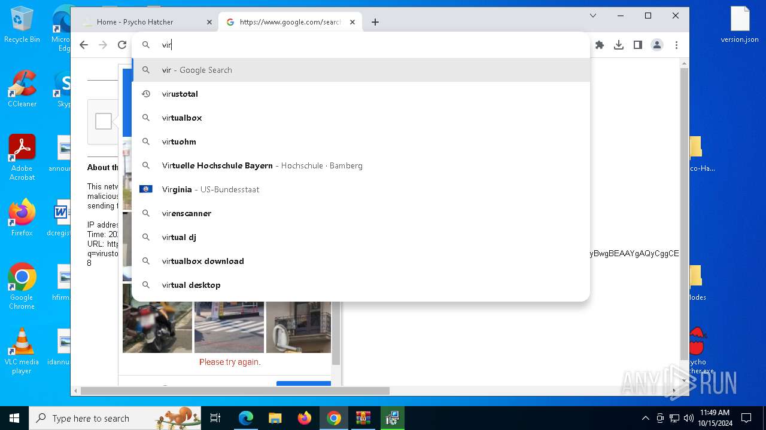Screen dimensions: 766x430
Task: Open the version.json desktop file
Action: [x=740, y=25]
